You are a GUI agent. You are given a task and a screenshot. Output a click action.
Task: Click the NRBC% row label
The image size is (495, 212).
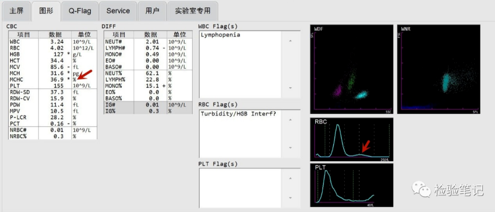coord(17,136)
